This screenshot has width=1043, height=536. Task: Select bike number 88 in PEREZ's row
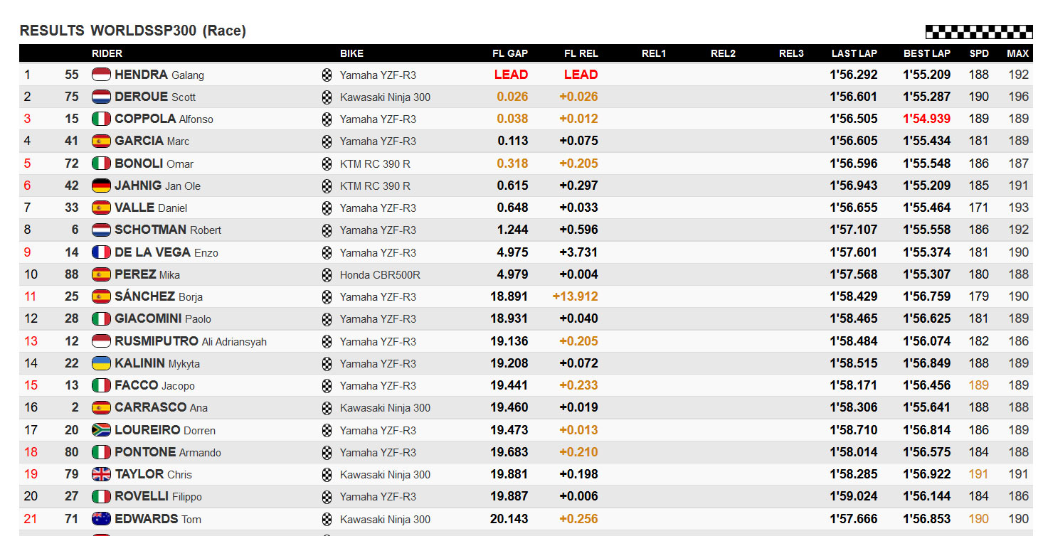pyautogui.click(x=71, y=274)
